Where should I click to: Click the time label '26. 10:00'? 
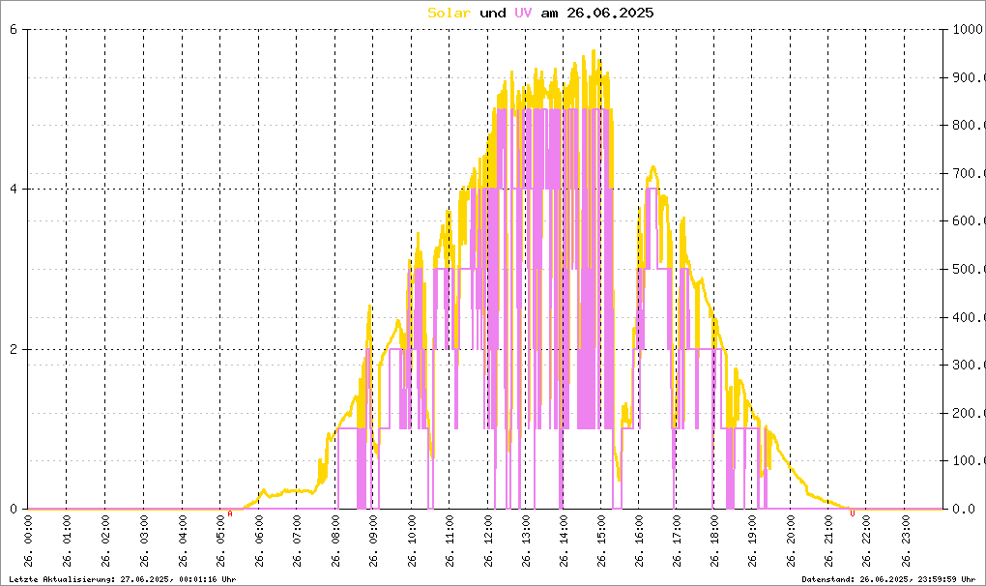click(411, 542)
